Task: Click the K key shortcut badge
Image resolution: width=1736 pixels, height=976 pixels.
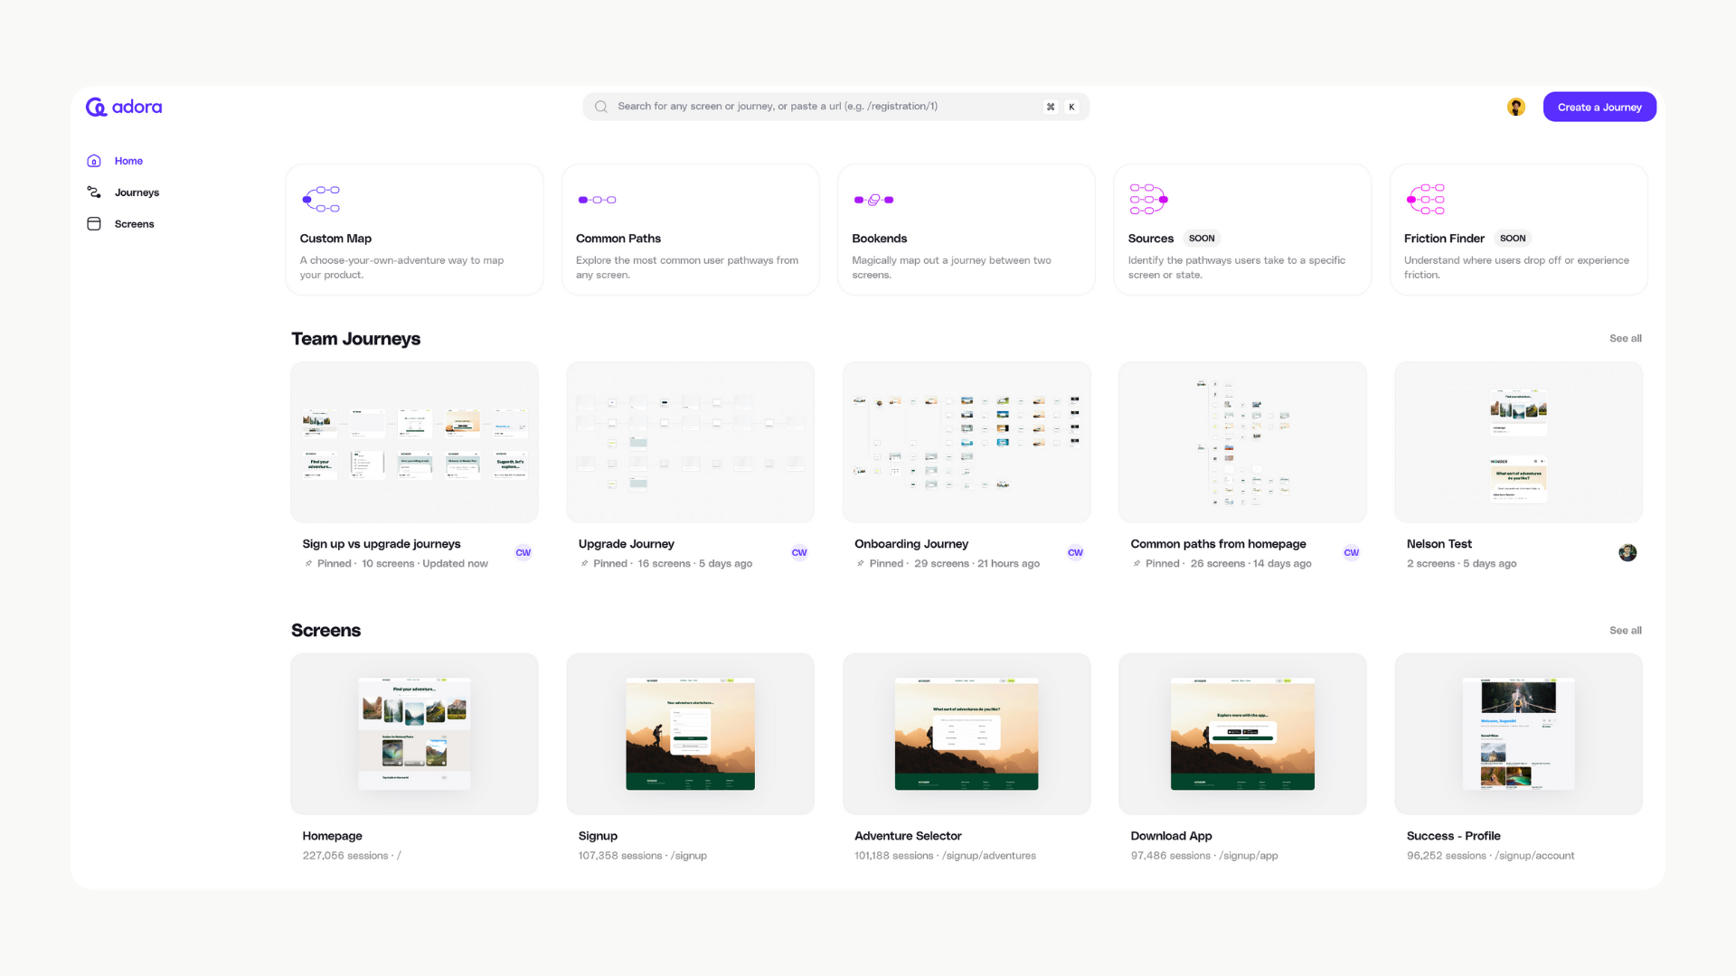Action: 1072,107
